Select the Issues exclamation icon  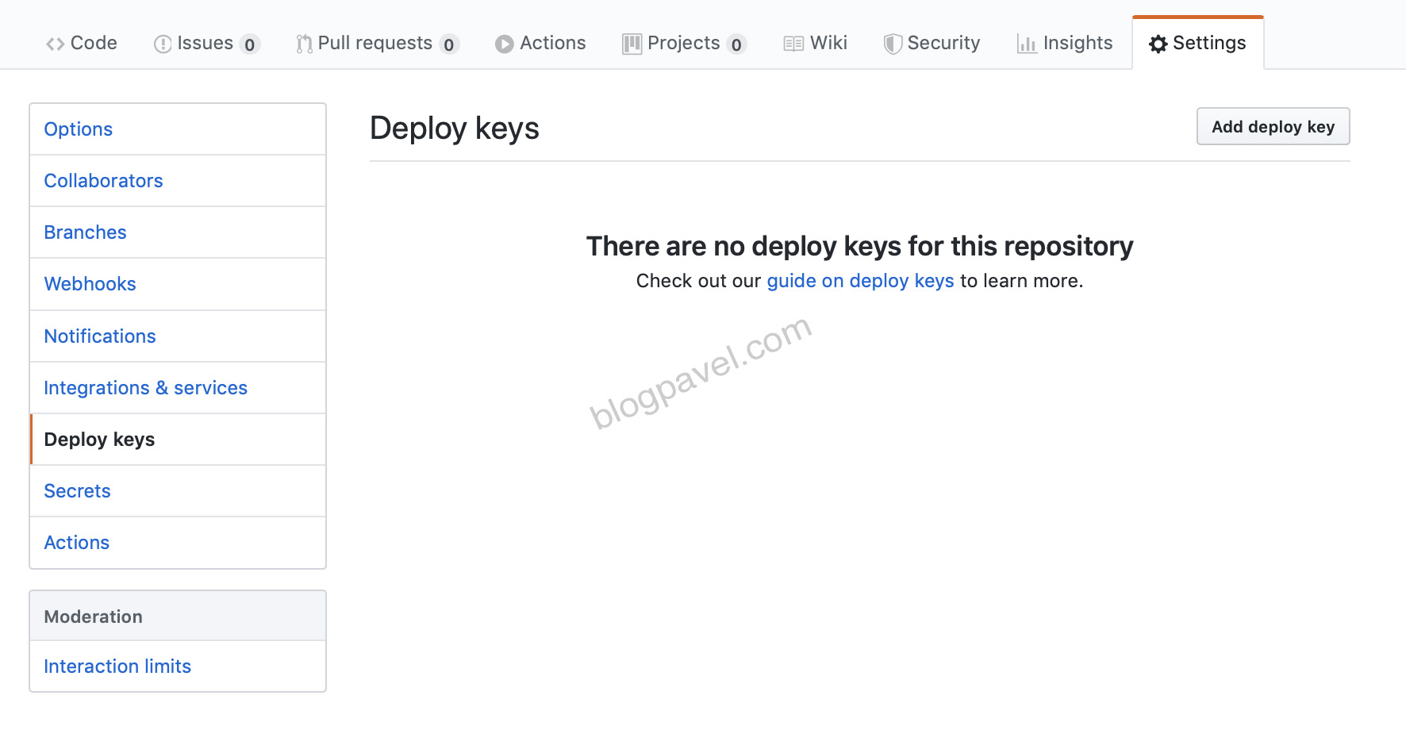tap(161, 43)
